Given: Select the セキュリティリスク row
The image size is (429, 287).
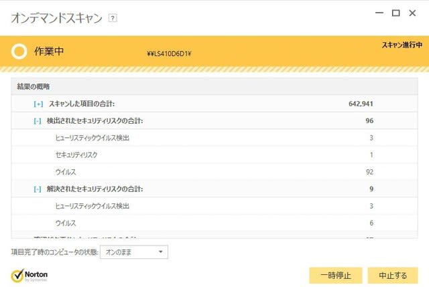Looking at the screenshot, I should pyautogui.click(x=76, y=155).
